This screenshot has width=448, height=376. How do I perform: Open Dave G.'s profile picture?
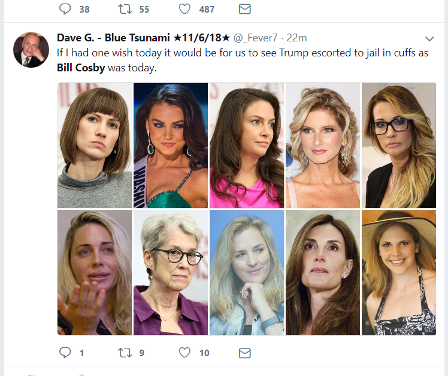point(31,50)
